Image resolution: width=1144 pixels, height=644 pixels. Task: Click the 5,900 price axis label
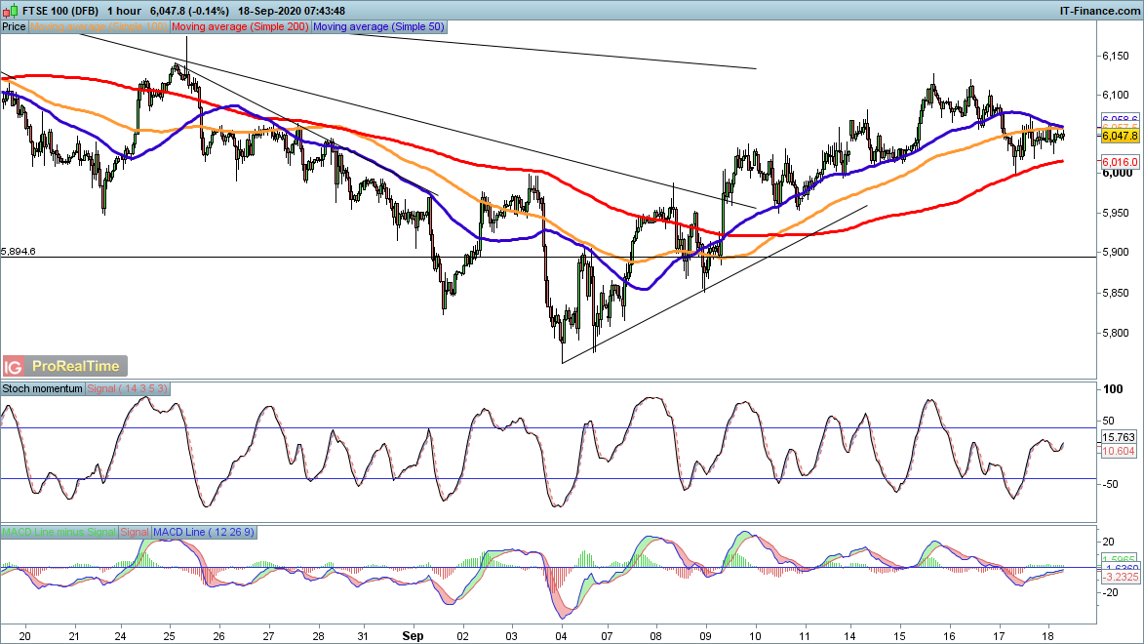[1116, 253]
